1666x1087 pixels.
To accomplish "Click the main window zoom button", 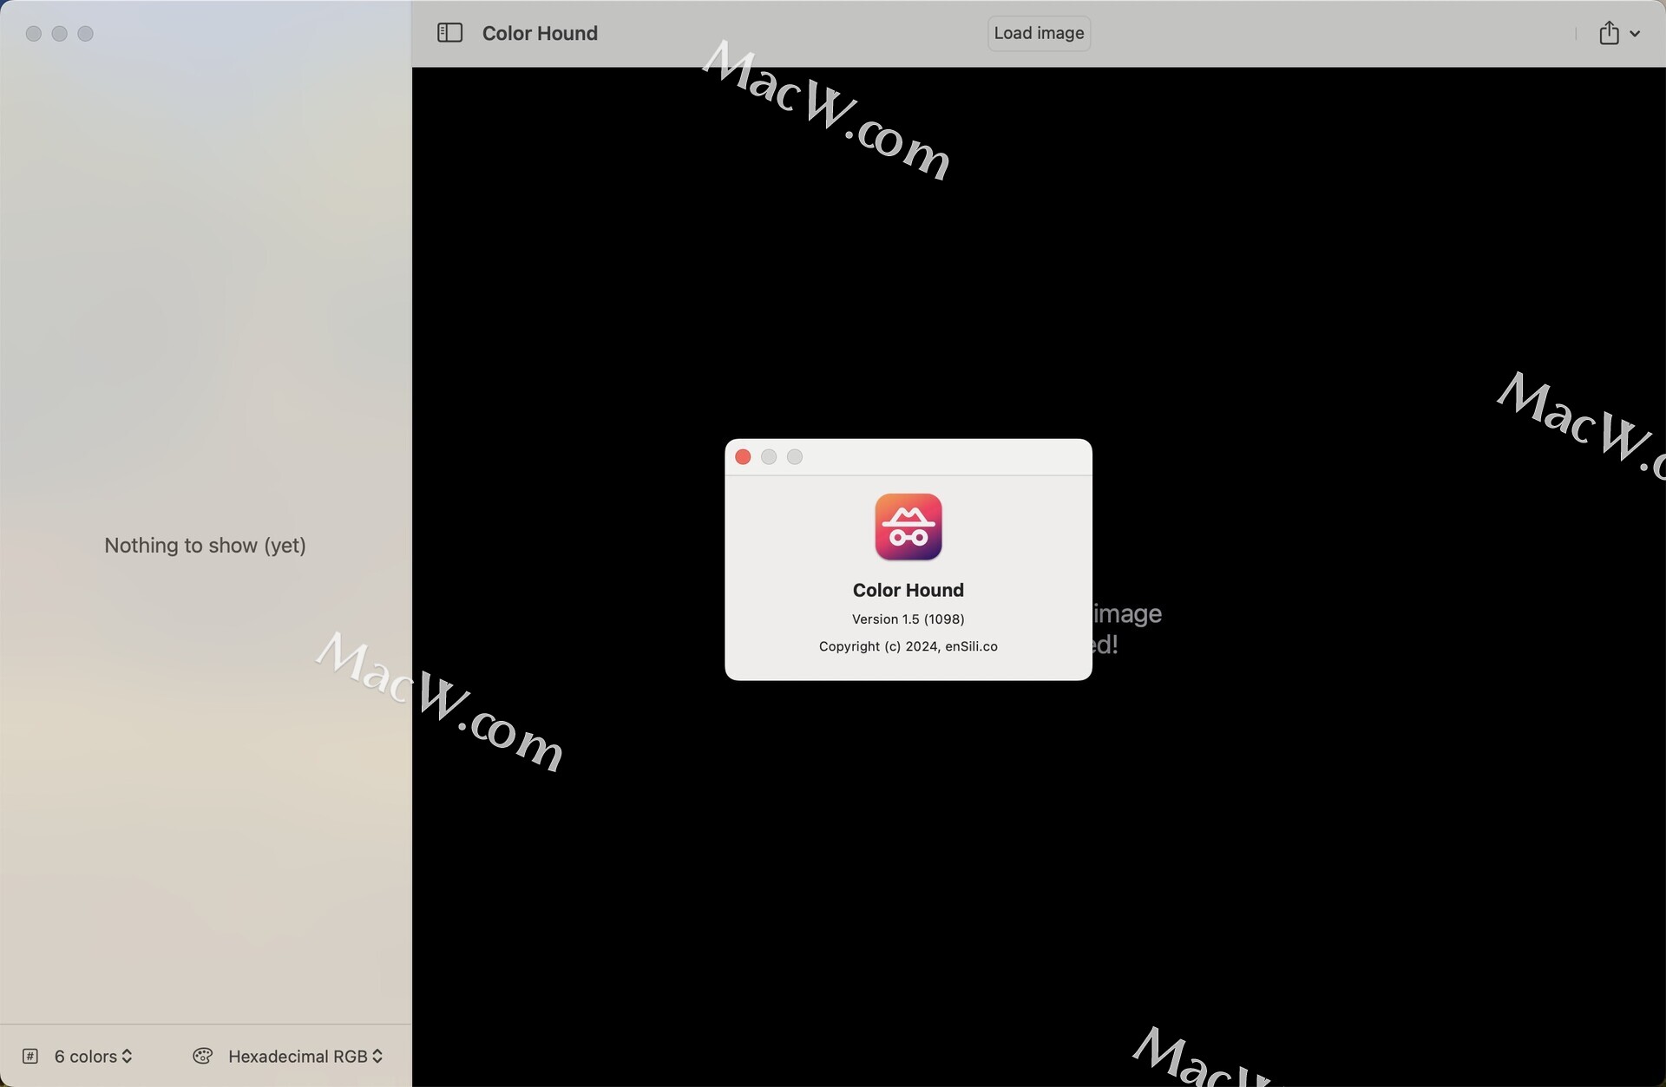I will pos(86,34).
